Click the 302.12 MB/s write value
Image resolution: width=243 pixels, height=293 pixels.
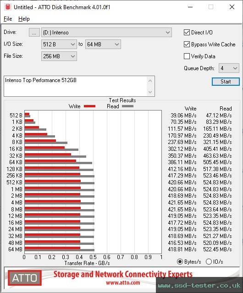pyautogui.click(x=182, y=149)
